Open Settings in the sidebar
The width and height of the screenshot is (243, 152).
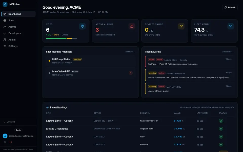[18, 46]
